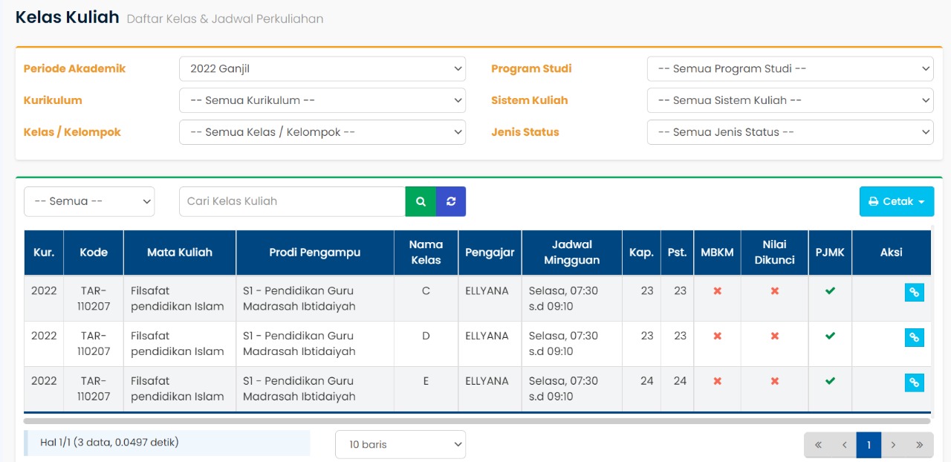951x462 pixels.
Task: Select page 1 in pagination
Action: 869,445
